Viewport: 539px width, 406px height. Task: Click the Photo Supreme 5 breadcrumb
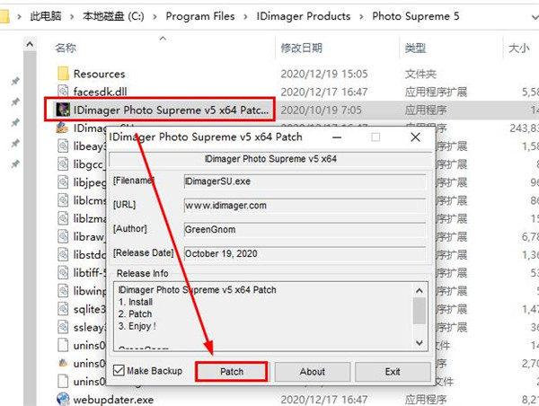click(x=416, y=16)
